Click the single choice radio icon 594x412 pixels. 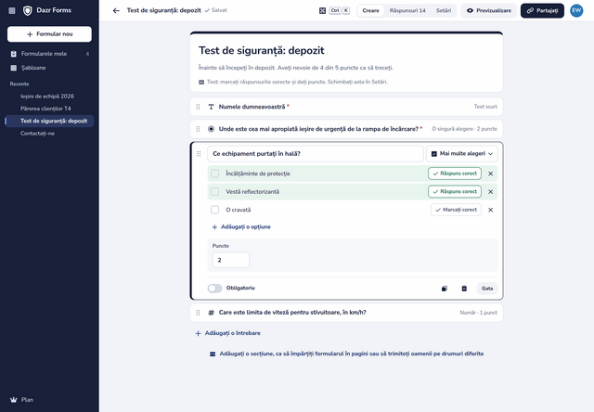coord(211,129)
